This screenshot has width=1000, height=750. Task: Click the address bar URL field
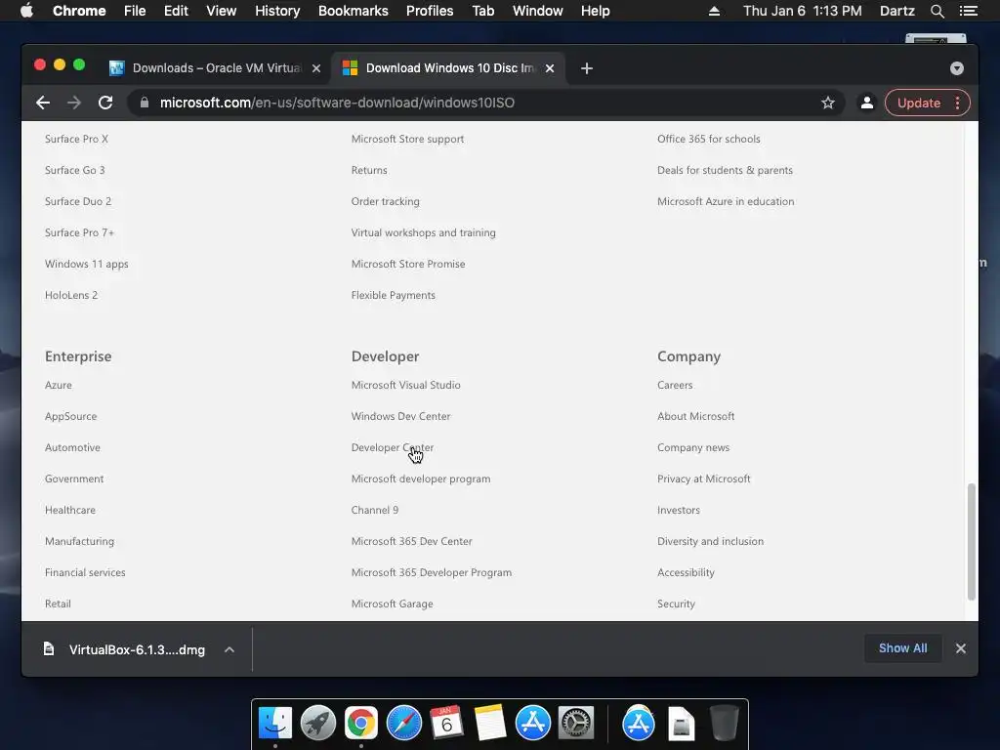(484, 103)
